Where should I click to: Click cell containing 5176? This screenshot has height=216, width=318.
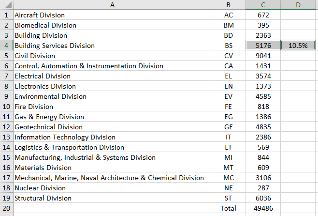(263, 46)
